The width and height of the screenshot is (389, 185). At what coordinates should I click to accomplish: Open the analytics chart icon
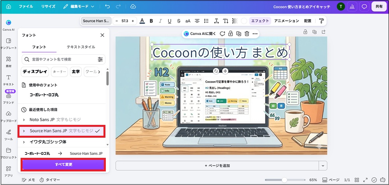pos(352,7)
